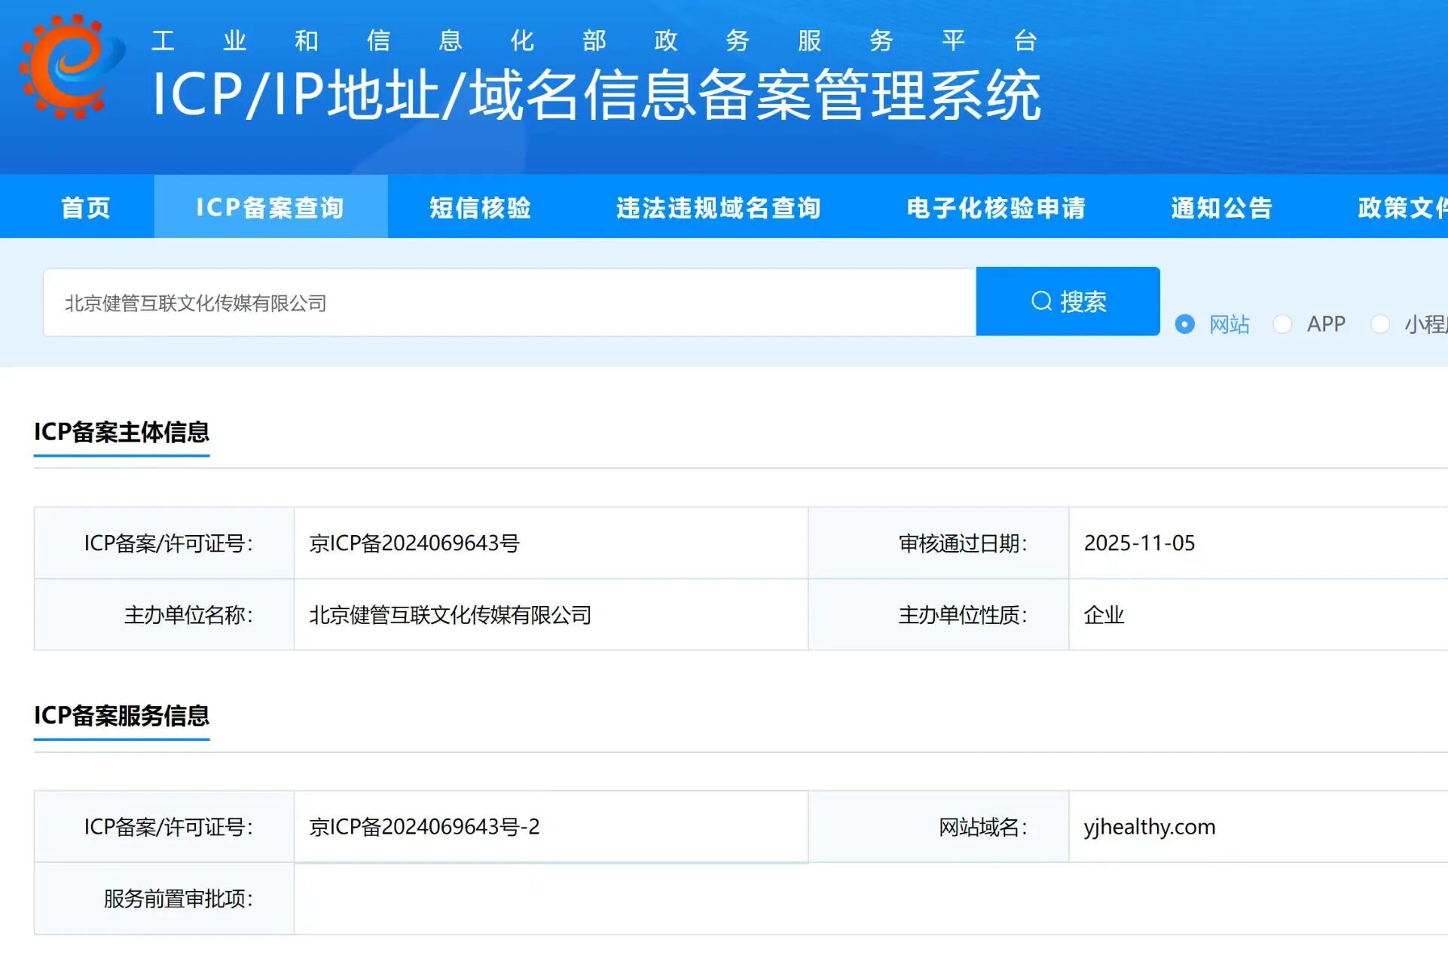Select the 网站 radio button
Viewport: 1448px width, 964px height.
coord(1184,324)
